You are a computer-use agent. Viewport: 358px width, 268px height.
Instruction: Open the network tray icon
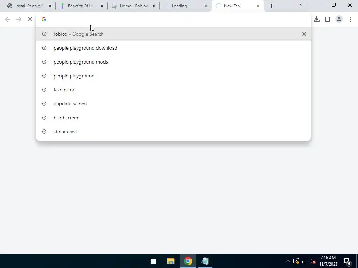coord(305,261)
